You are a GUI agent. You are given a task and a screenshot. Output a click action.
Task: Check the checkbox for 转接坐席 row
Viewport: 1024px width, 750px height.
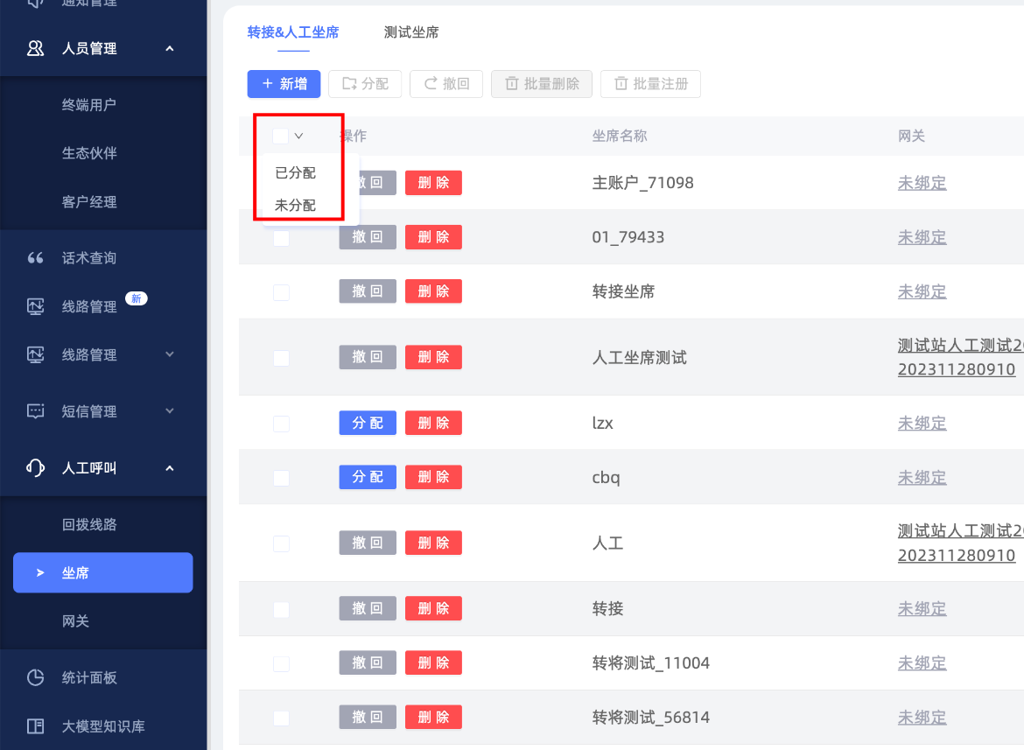[x=281, y=292]
